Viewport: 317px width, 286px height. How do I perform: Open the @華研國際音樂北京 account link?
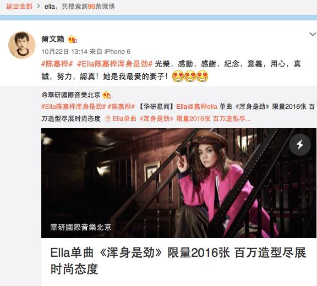click(x=71, y=95)
